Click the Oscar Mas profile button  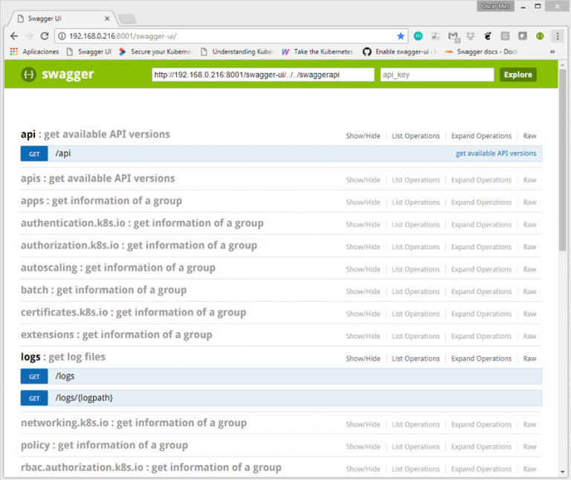coord(495,6)
